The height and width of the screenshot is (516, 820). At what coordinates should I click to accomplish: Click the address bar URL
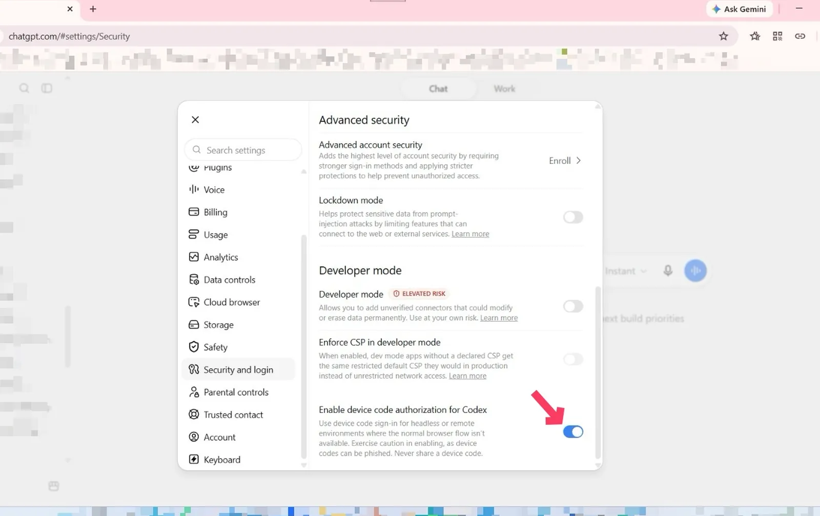[x=69, y=36]
